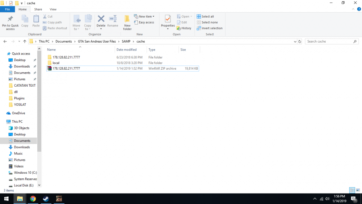Edit the selected file
This screenshot has height=204, width=362.
tap(182, 22)
